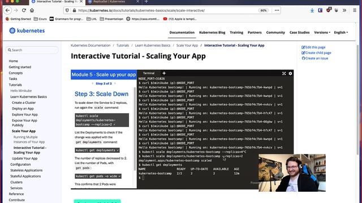Open the browser downloads arrow icon
The image size is (362, 203).
312,10
